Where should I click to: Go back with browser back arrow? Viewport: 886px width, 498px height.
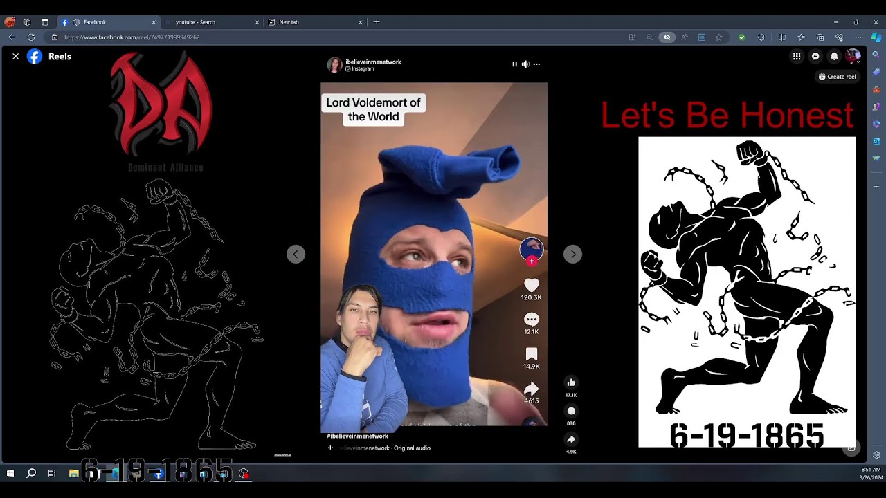12,37
